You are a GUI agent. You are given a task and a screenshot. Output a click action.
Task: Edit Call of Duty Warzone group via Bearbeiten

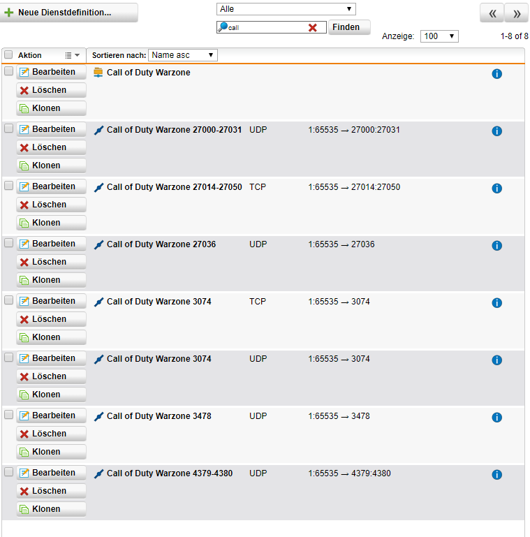tap(51, 72)
